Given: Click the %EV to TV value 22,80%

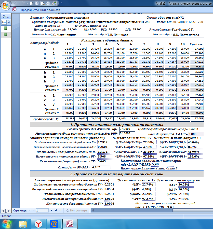Looking at the screenshot, I should click(150, 142).
